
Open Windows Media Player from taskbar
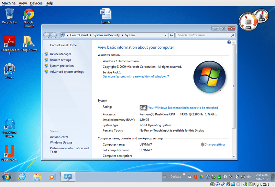pyautogui.click(x=52, y=177)
